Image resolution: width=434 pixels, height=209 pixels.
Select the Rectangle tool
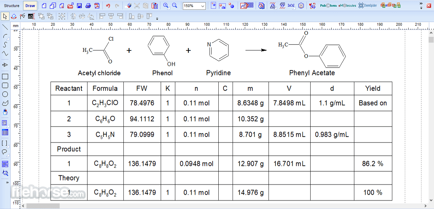5,76
